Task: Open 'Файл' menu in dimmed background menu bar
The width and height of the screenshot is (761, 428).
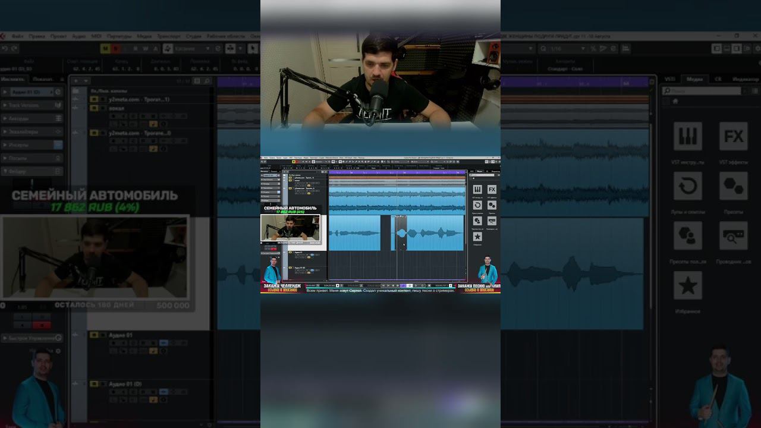Action: [18, 36]
